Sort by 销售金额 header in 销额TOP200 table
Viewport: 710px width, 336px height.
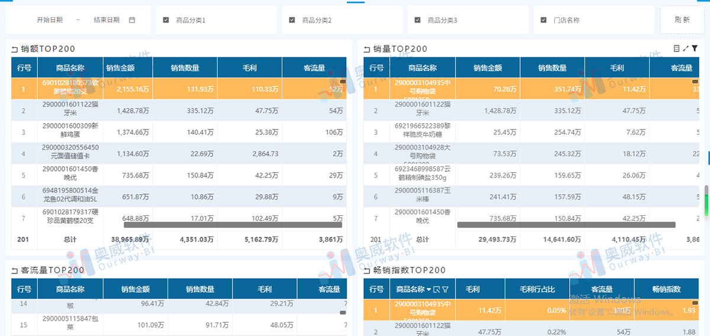(121, 68)
